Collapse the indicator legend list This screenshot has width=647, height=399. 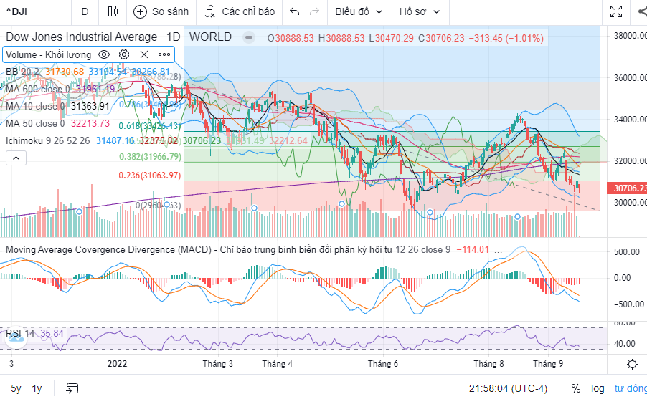click(x=16, y=158)
